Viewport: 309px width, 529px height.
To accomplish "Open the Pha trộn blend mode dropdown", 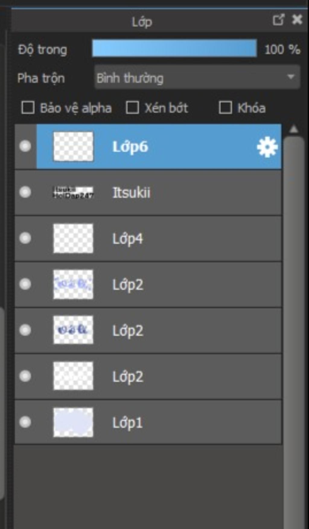I will click(x=197, y=77).
